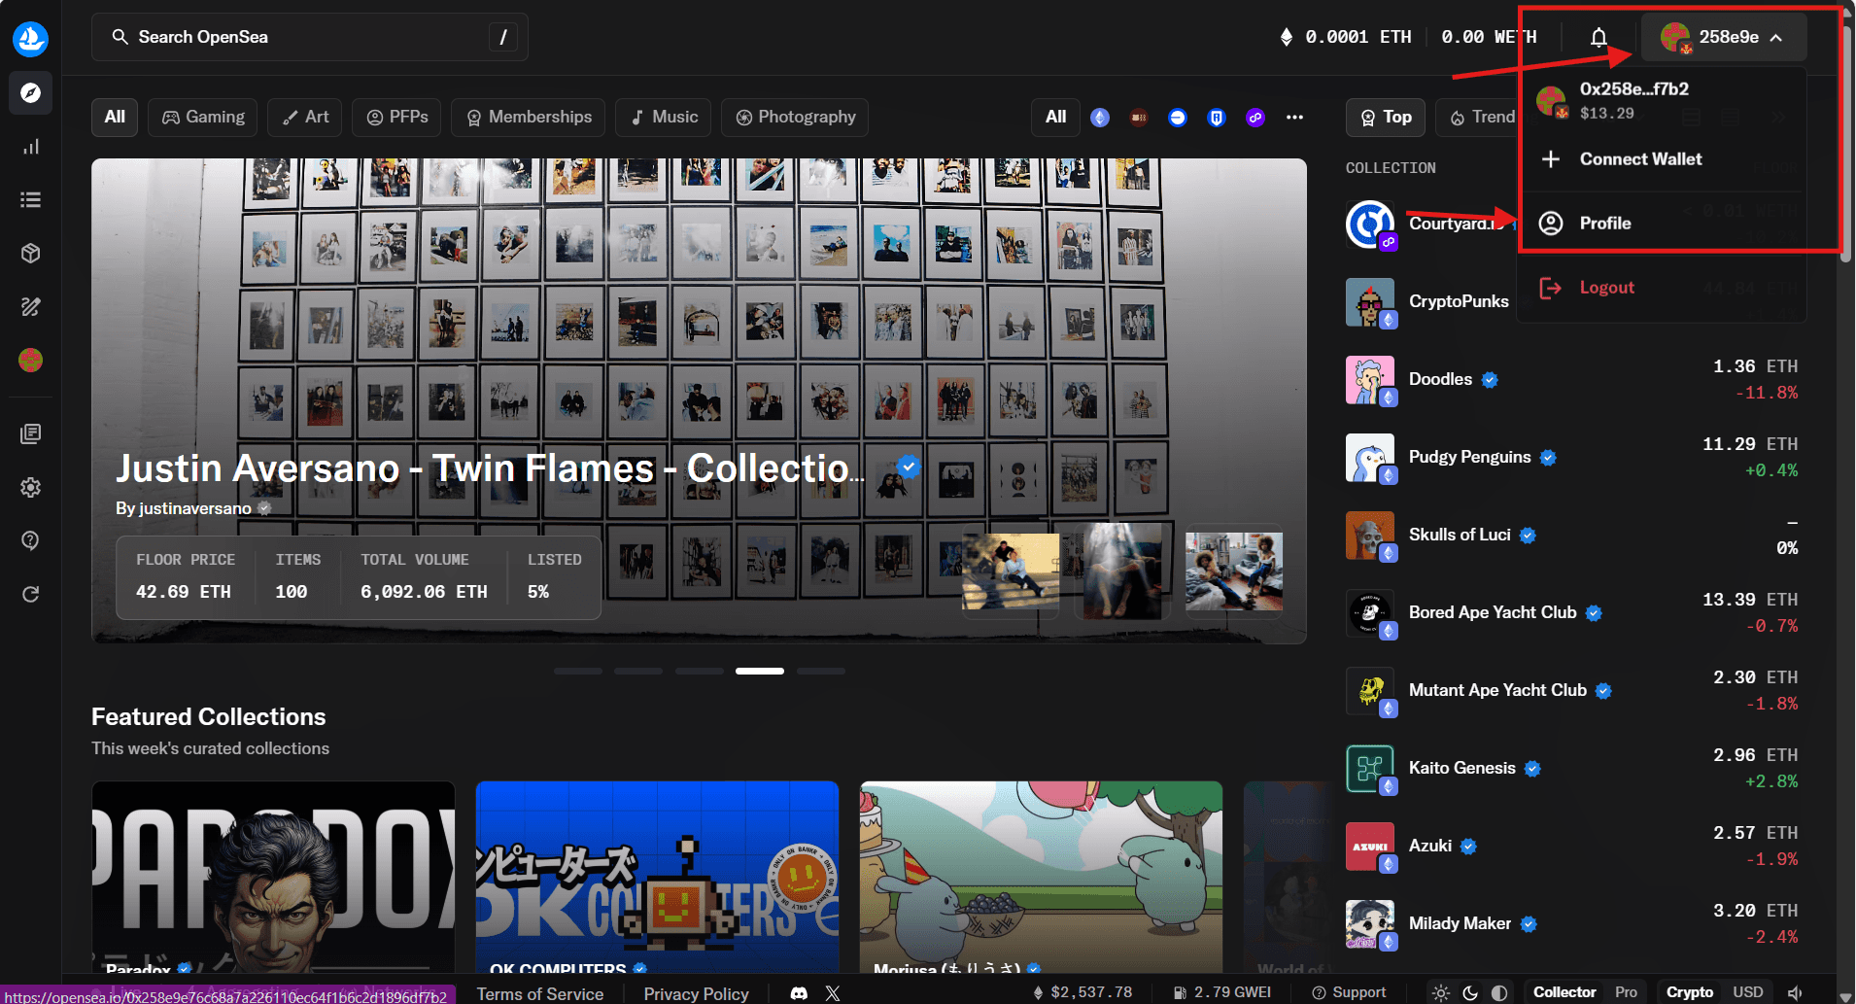Filter by the brown chain icon
The width and height of the screenshot is (1856, 1004).
pos(1139,118)
